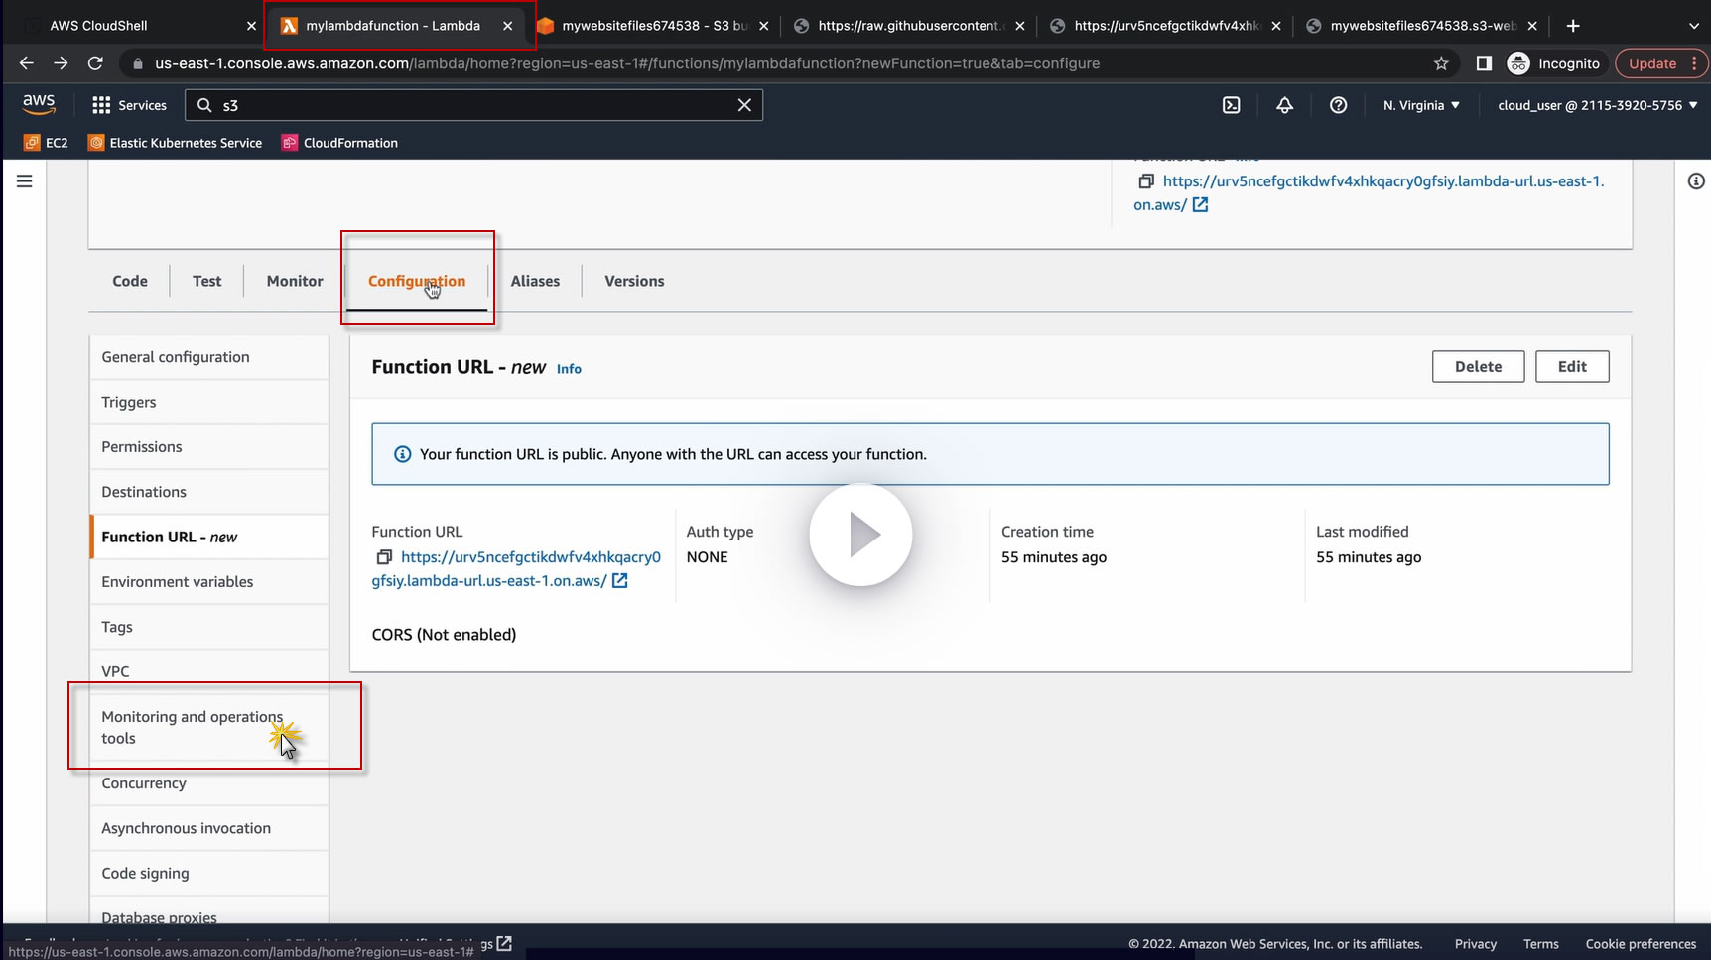Image resolution: width=1711 pixels, height=960 pixels.
Task: Delete the Function URL
Action: coord(1478,367)
